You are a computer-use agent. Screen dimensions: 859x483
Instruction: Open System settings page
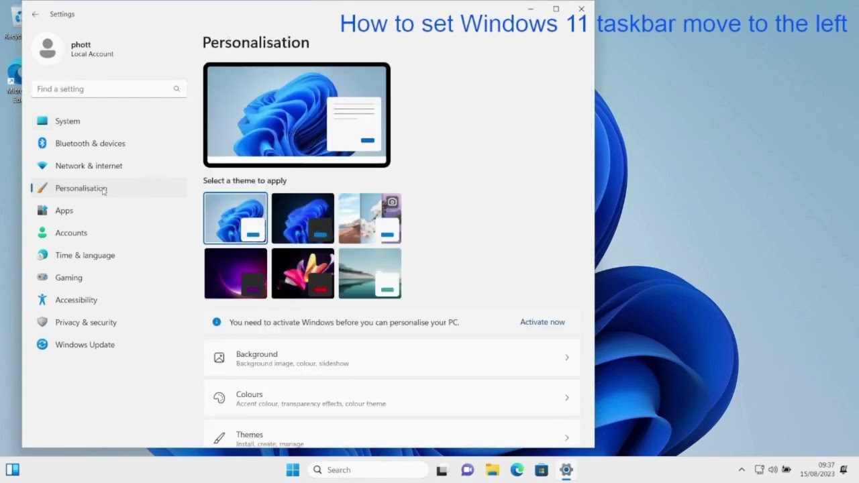(109, 121)
